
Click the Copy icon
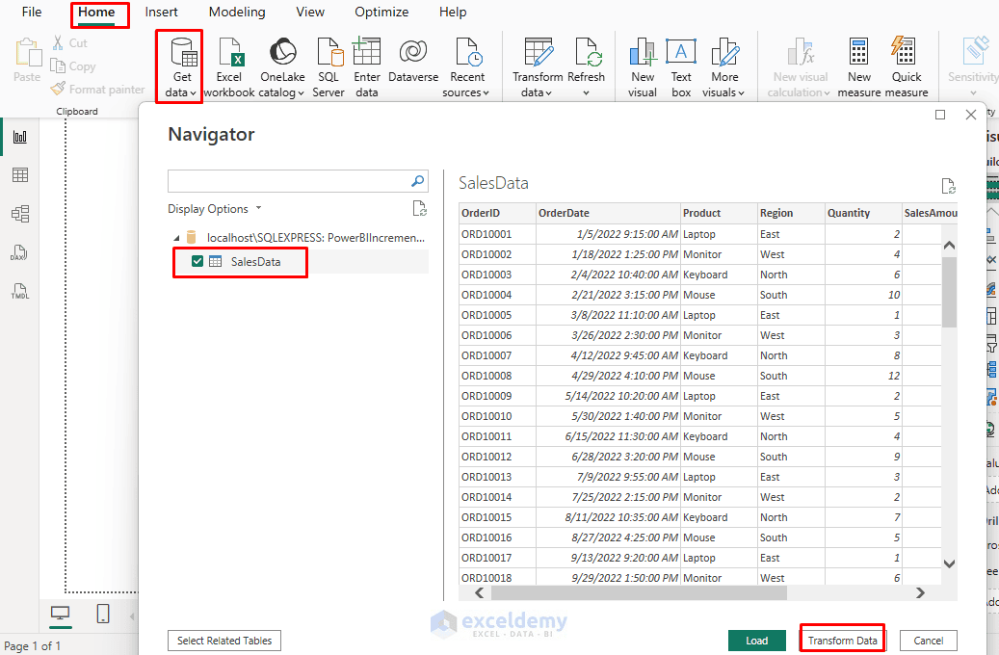click(58, 66)
